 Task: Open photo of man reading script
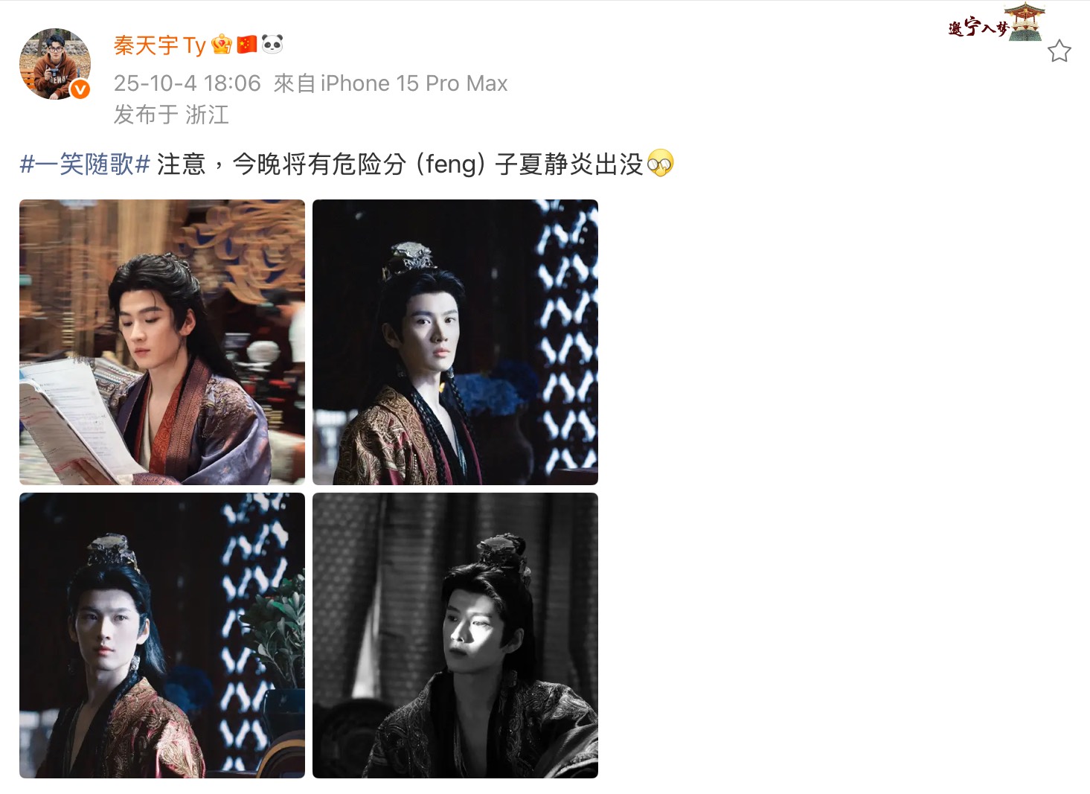(x=162, y=342)
